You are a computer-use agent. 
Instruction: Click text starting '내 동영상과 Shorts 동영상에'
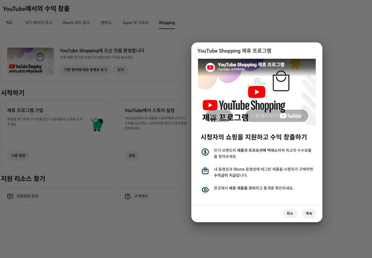point(263,172)
